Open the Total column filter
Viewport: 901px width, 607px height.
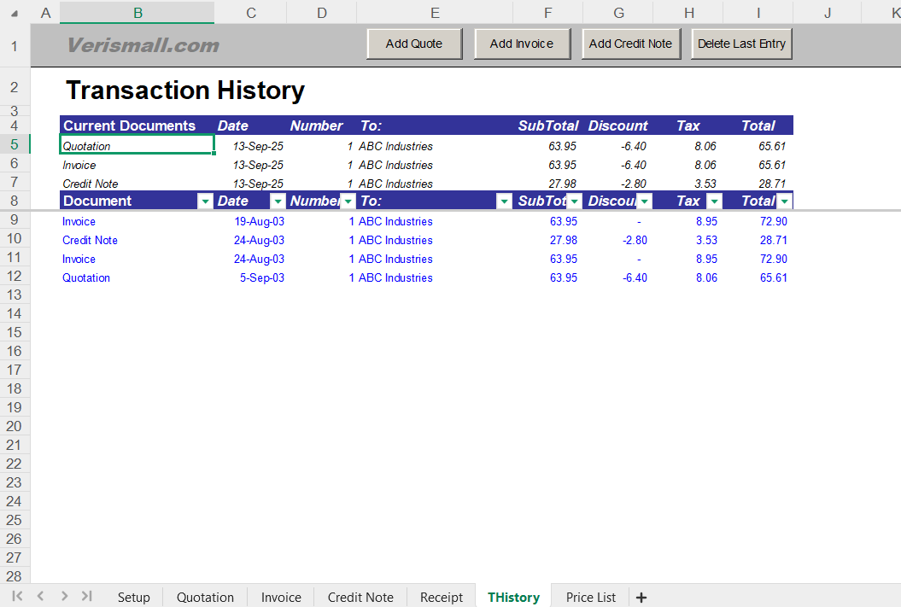[785, 201]
